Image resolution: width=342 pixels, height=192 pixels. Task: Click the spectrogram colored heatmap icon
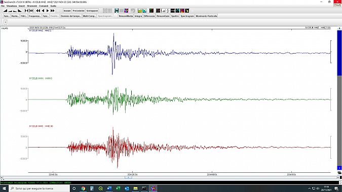(x=182, y=11)
